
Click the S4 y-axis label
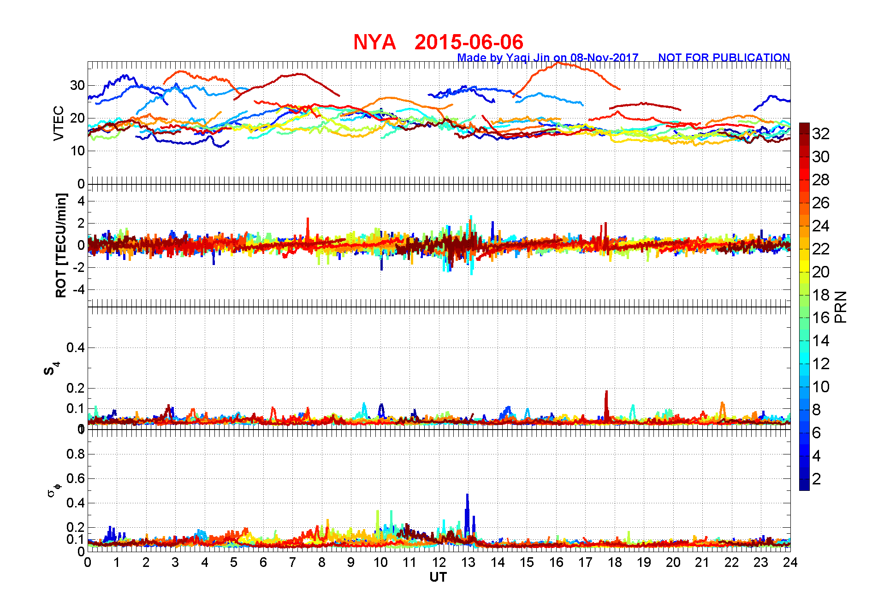[52, 369]
